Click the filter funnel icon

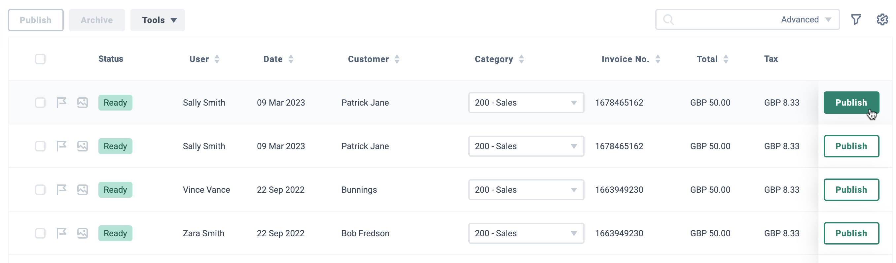tap(856, 19)
